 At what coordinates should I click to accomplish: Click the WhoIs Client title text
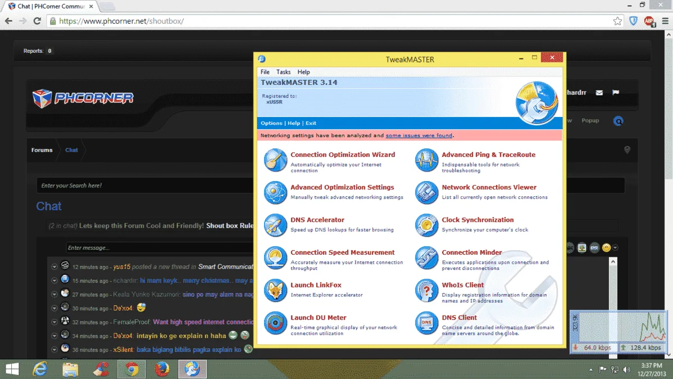pos(463,285)
